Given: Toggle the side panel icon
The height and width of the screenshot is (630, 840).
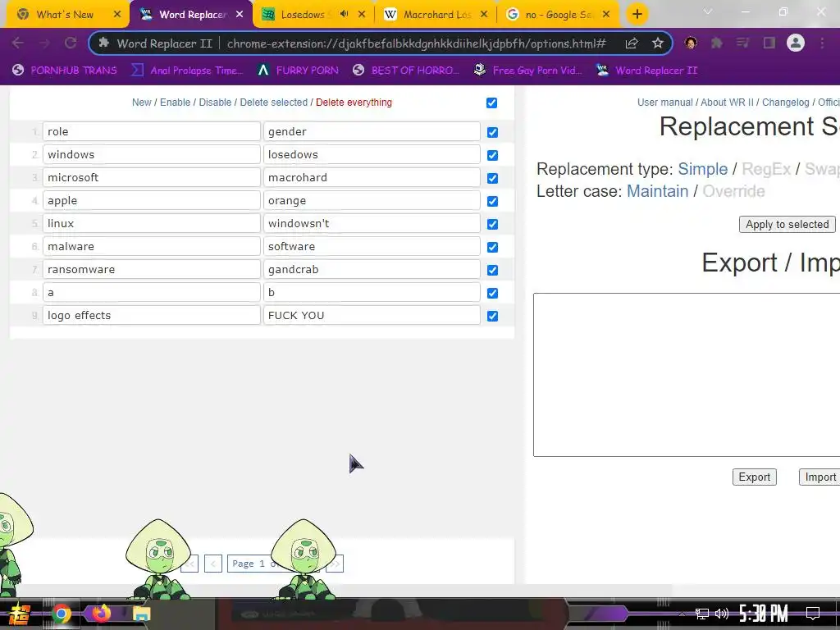Looking at the screenshot, I should pyautogui.click(x=769, y=43).
